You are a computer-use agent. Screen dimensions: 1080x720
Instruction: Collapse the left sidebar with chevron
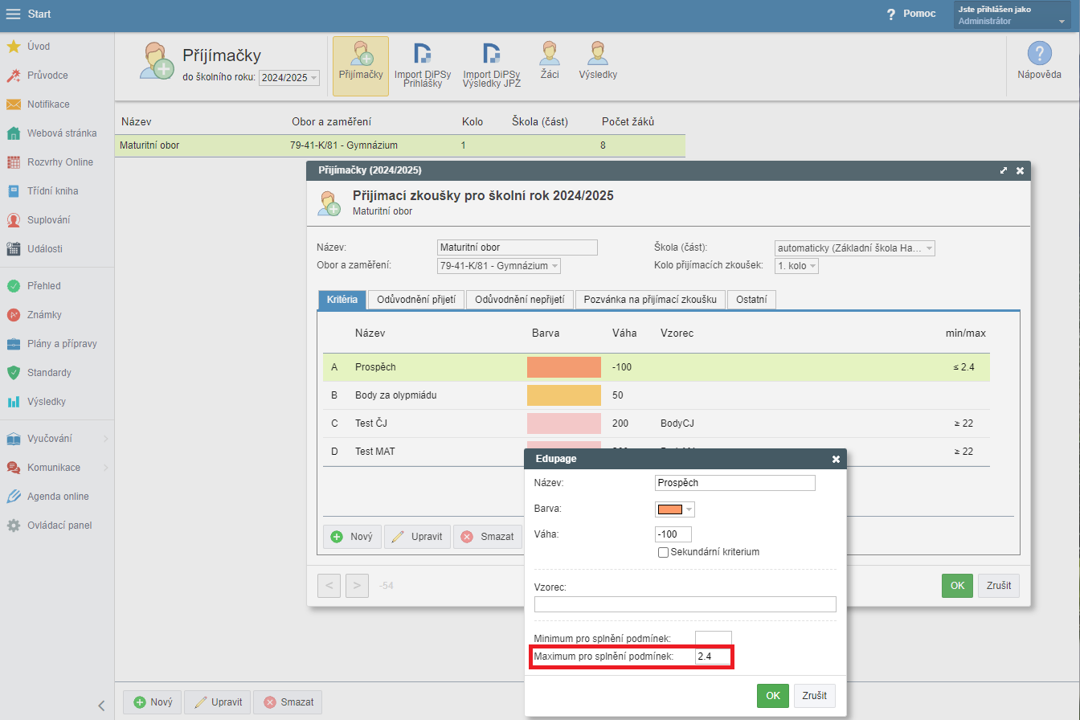[x=101, y=706]
